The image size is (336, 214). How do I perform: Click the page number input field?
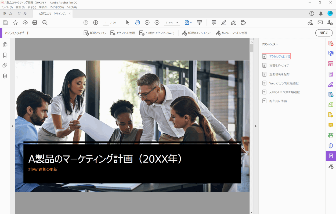point(106,23)
